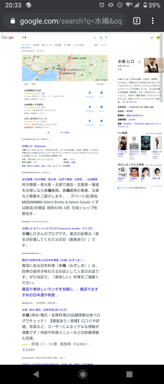Open 花ざかりの君たちへ thumbnail
164x384 pixels.
134,143
